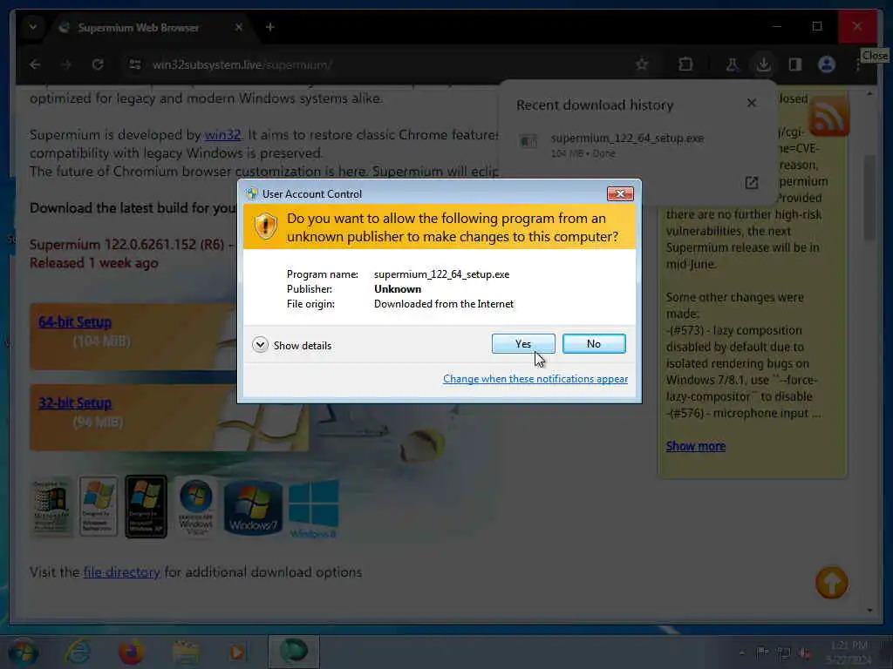Screen dimensions: 893x669
Task: Click Supermium taskbar button
Action: click(294, 652)
